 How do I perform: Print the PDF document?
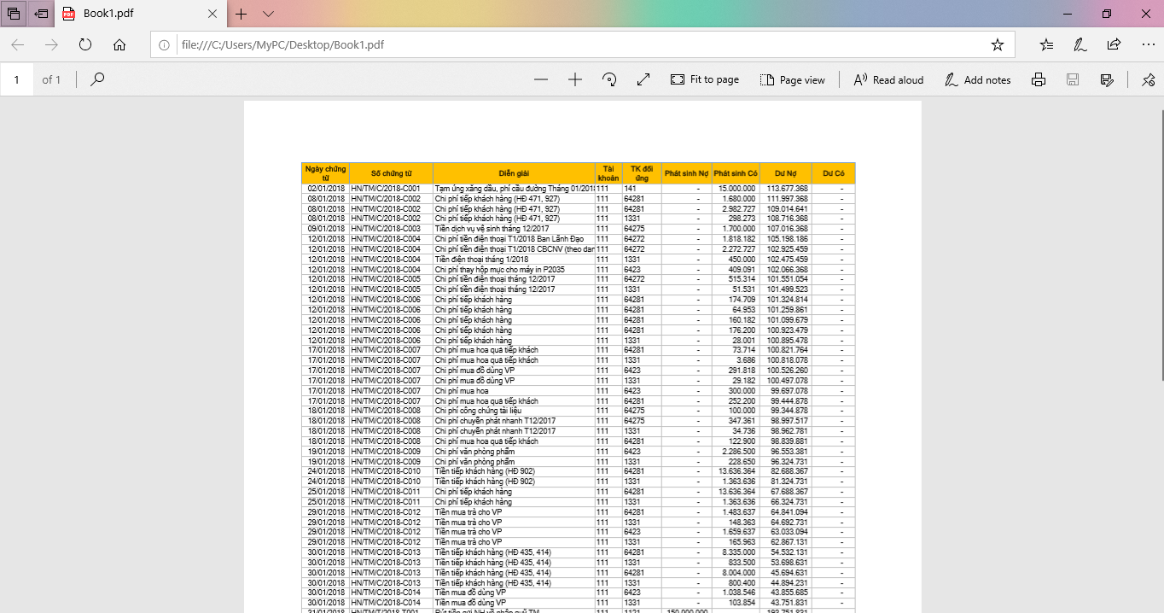1039,79
